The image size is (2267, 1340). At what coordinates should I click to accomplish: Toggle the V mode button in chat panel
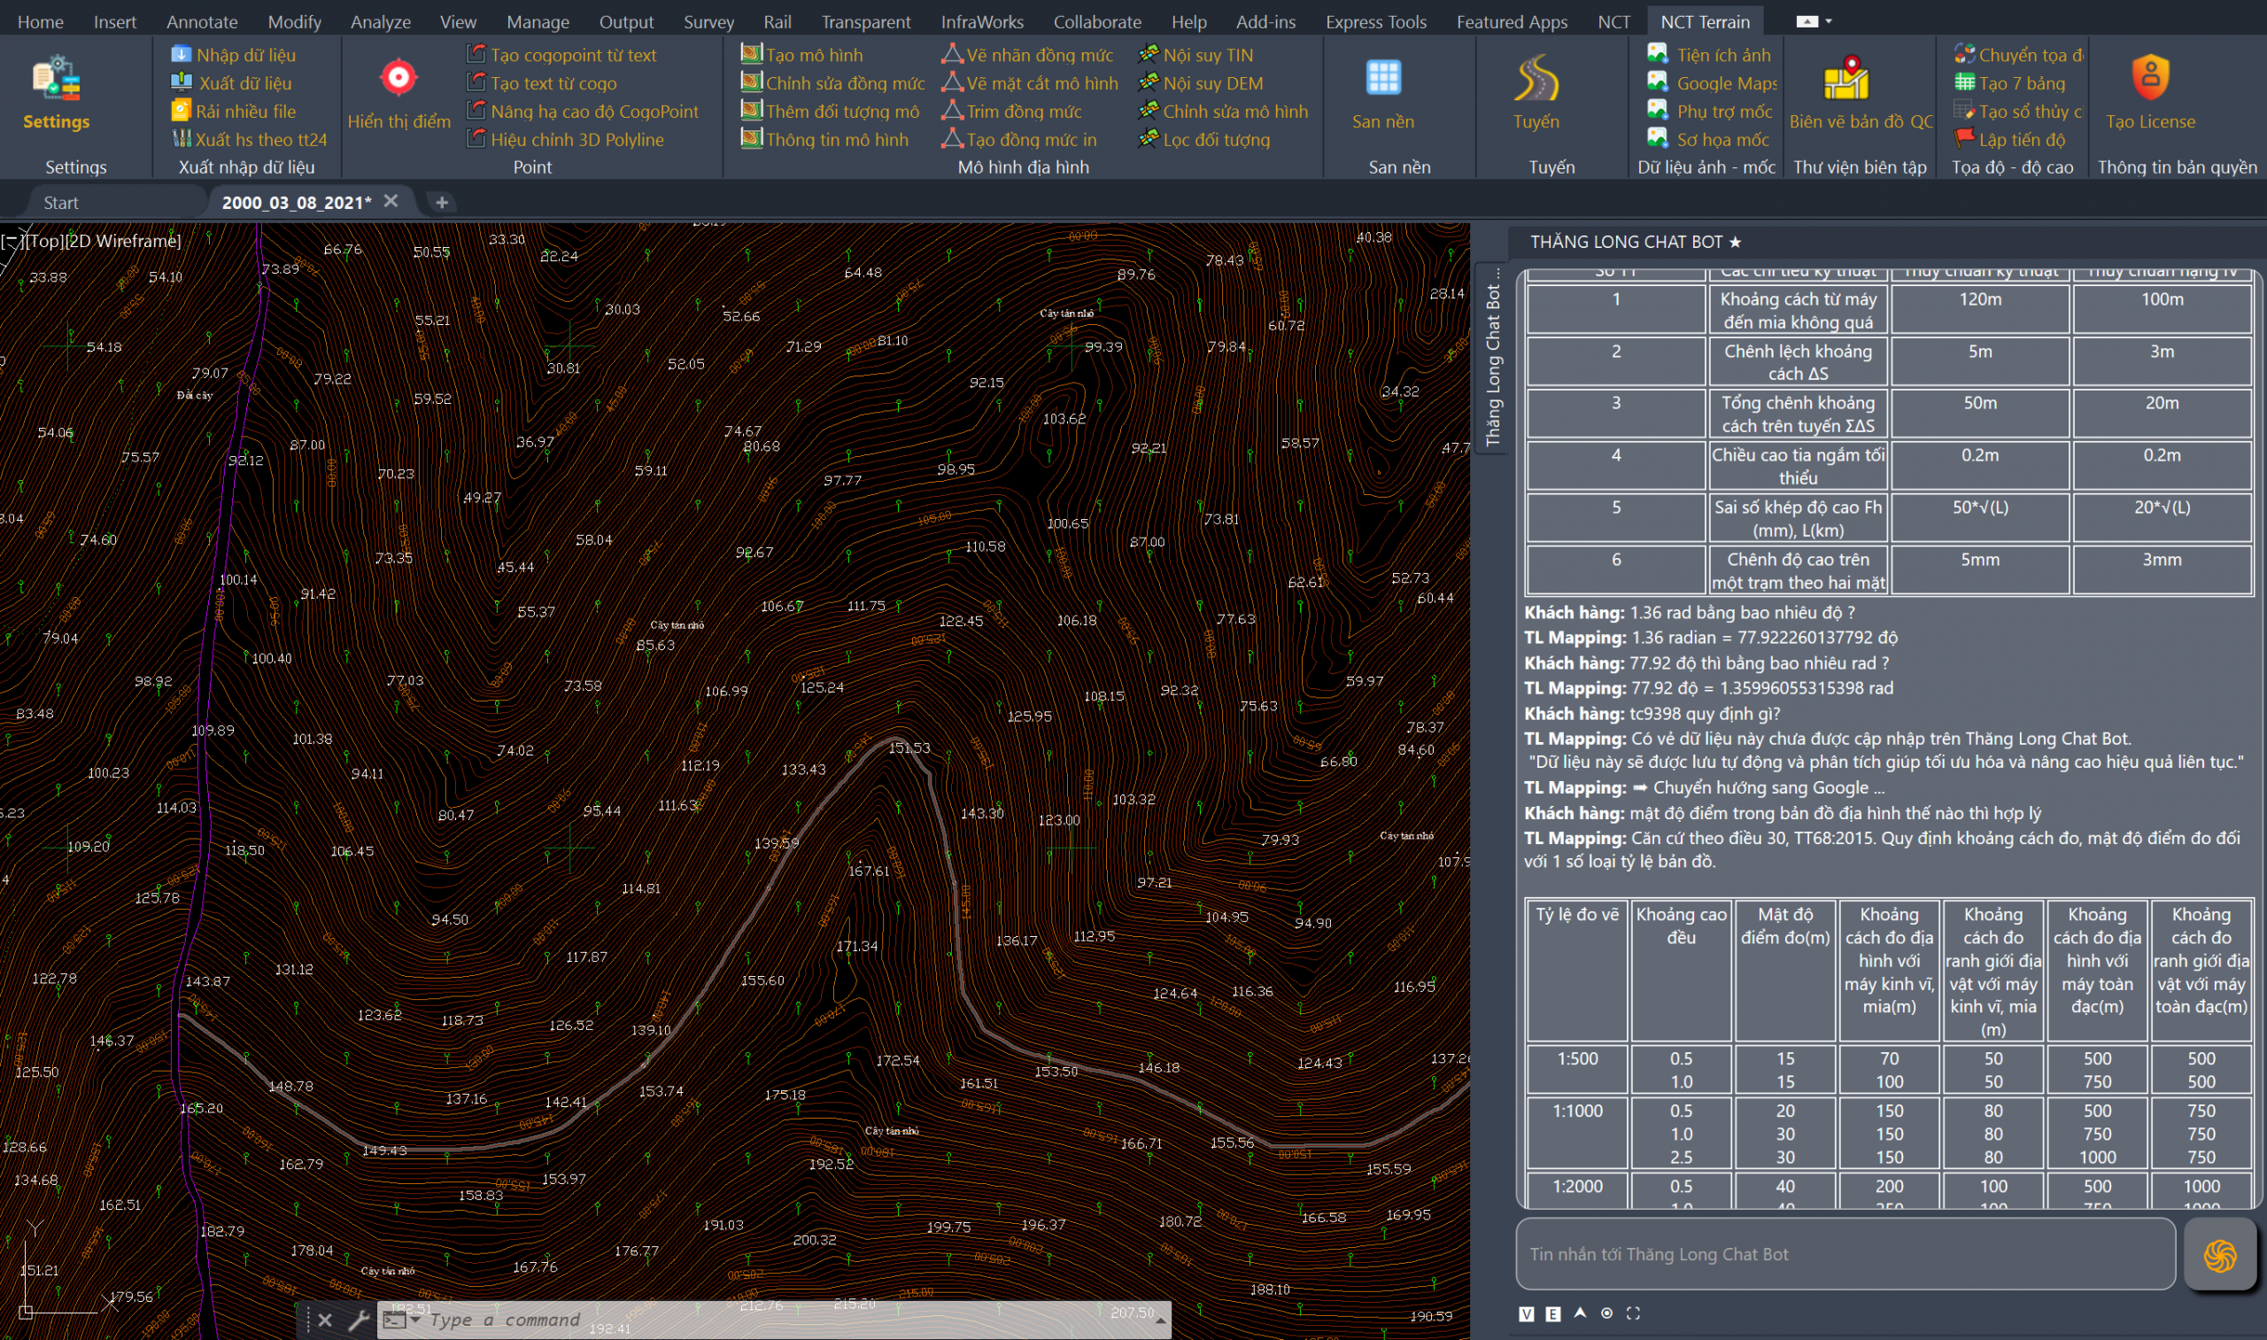pos(1526,1313)
